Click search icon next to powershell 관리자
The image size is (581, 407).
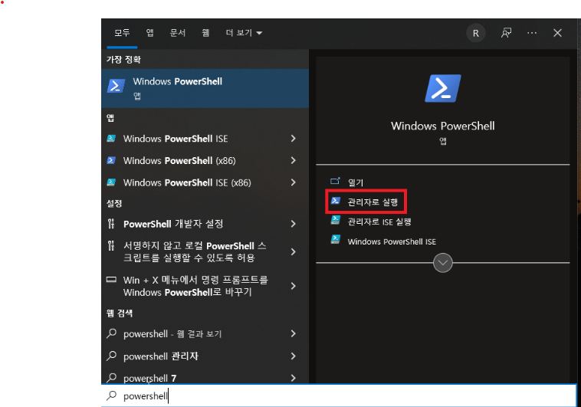pyautogui.click(x=112, y=356)
